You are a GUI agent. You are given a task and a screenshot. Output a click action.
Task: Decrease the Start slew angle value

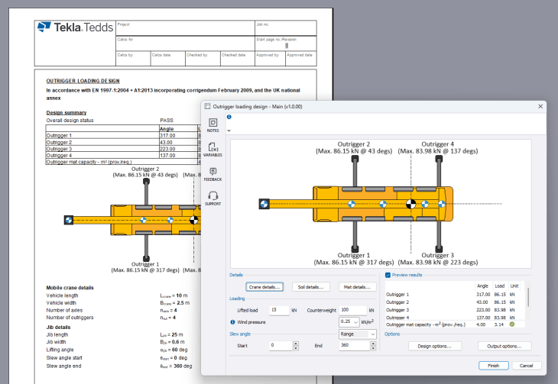coord(296,348)
